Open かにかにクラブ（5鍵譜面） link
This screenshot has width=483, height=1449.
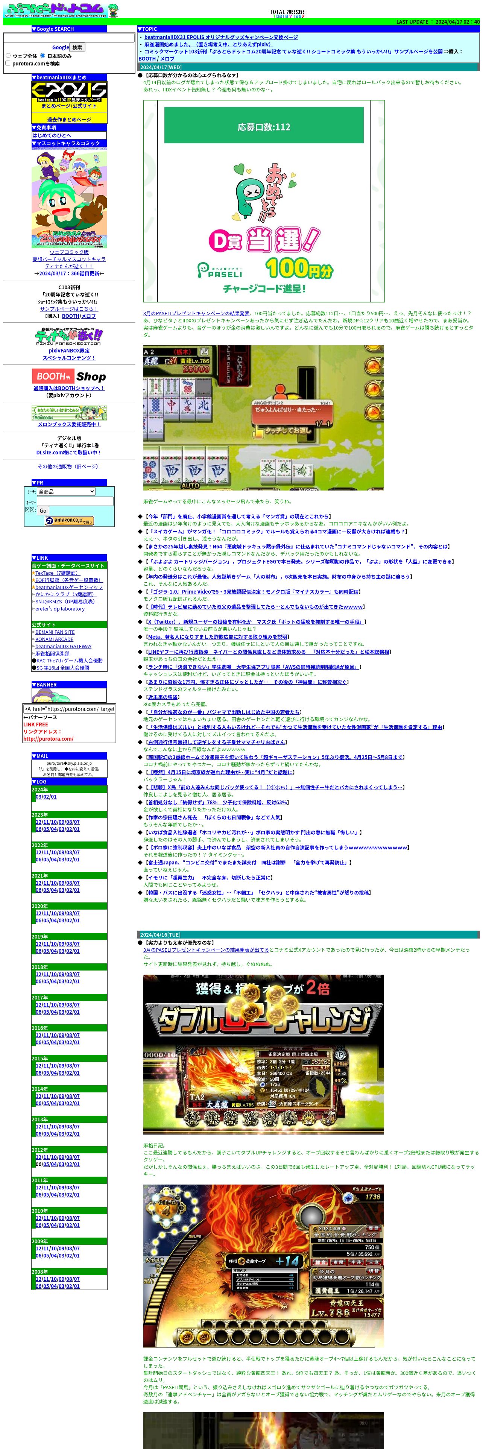point(66,594)
